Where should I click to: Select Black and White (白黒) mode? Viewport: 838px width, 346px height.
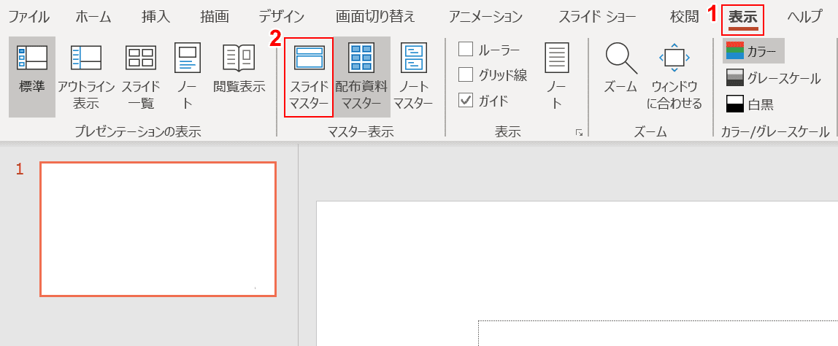pyautogui.click(x=750, y=104)
